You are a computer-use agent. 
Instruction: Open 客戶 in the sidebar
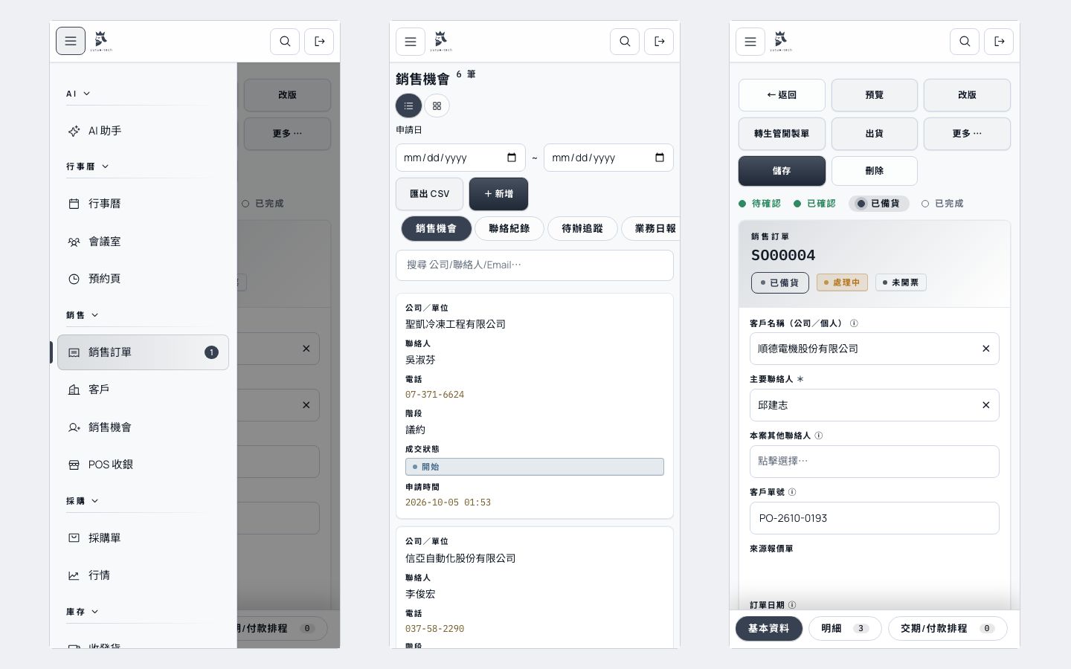point(143,390)
